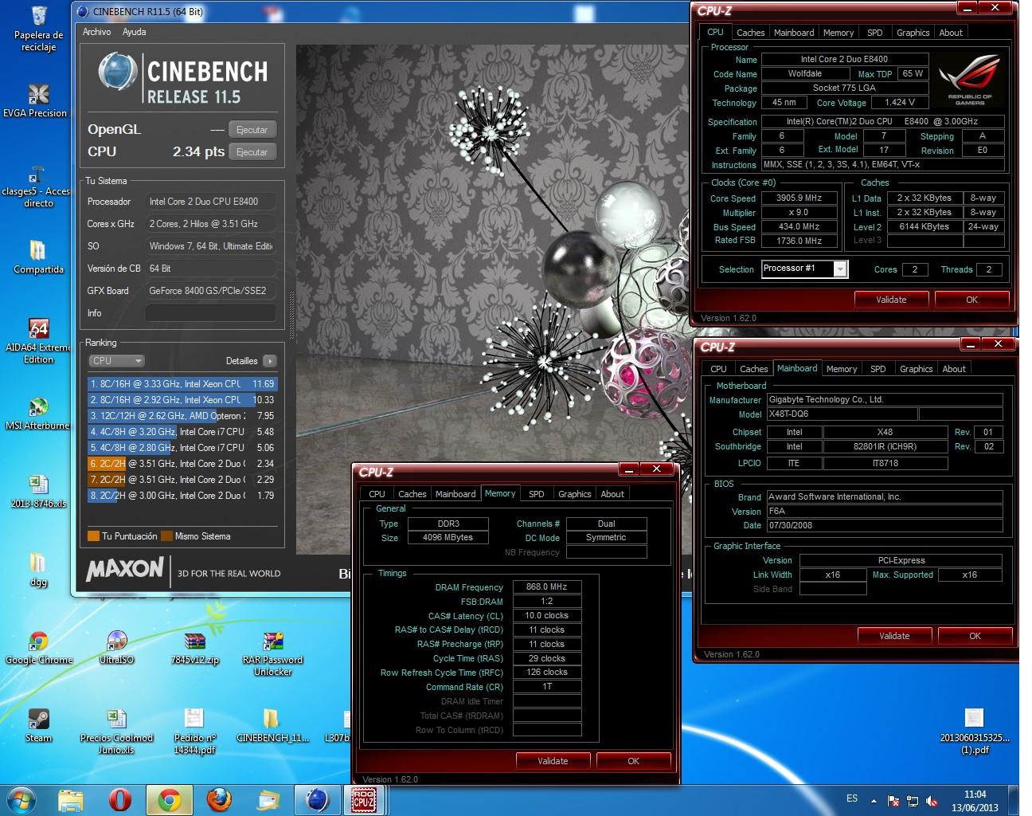Open the Windows Start menu orb
Image resolution: width=1032 pixels, height=816 pixels.
21,799
